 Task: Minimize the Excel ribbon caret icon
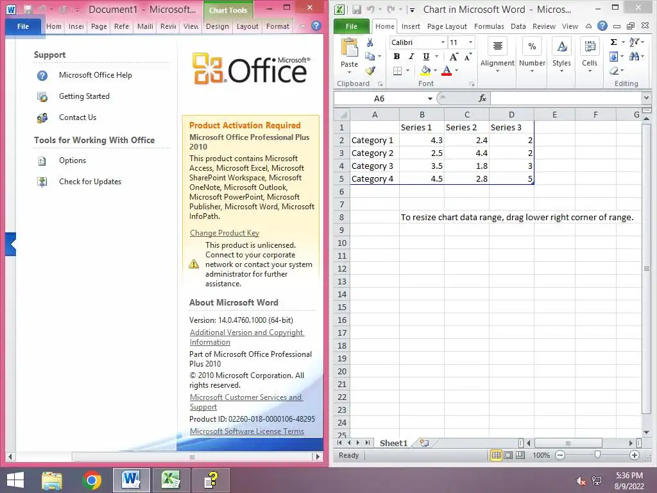[x=588, y=26]
